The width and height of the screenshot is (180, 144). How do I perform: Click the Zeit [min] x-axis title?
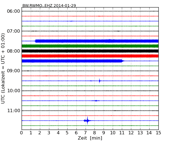[90, 138]
